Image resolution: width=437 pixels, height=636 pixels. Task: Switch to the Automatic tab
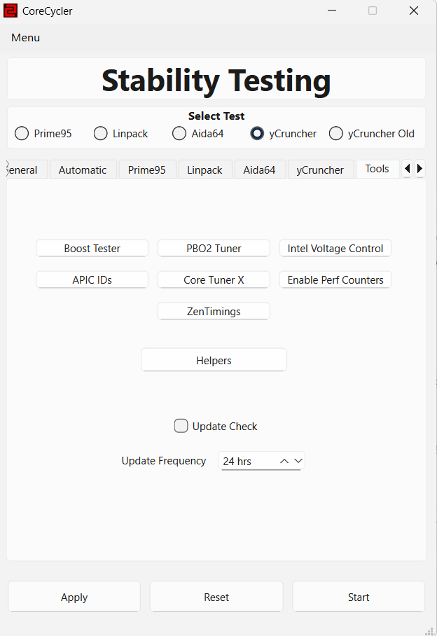pyautogui.click(x=83, y=170)
